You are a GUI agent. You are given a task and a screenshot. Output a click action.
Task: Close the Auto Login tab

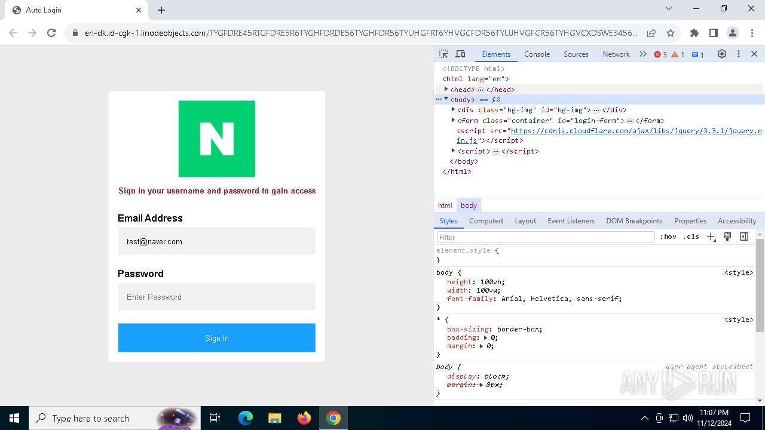tap(139, 10)
